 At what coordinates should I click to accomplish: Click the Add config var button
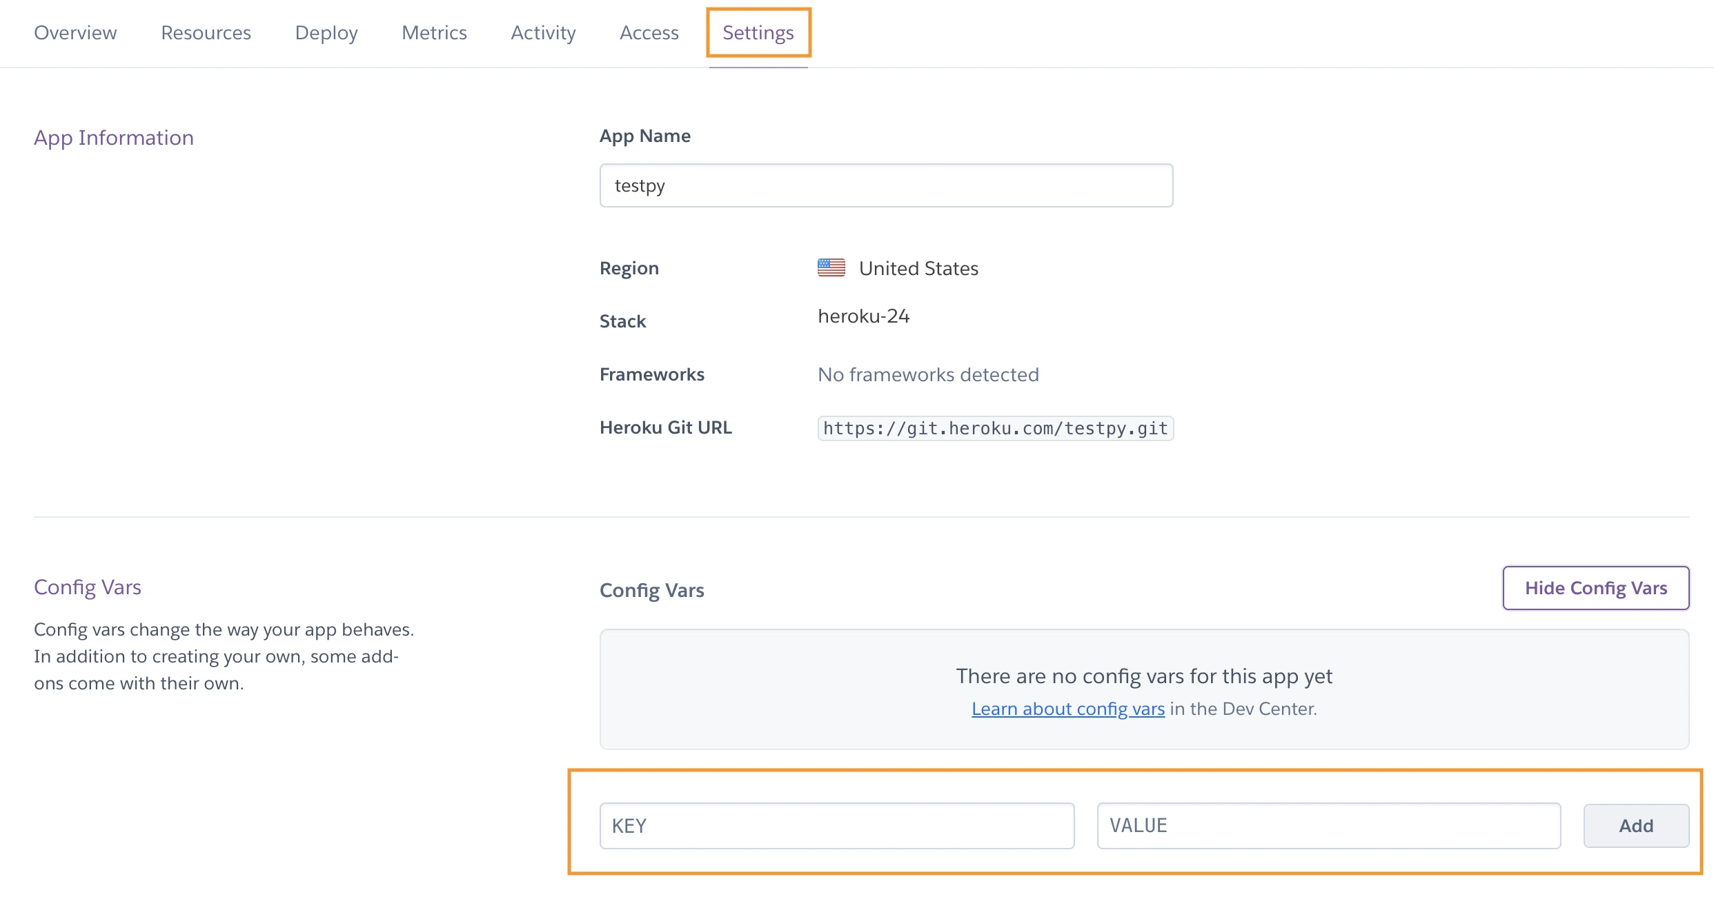(x=1636, y=826)
